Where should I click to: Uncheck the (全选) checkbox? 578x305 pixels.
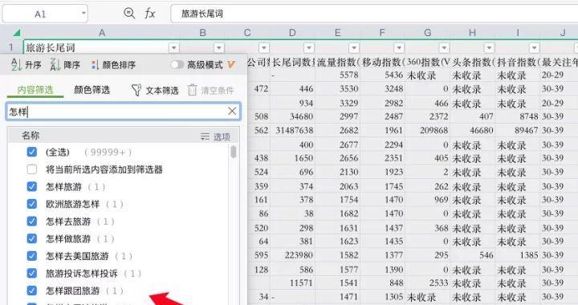point(32,152)
